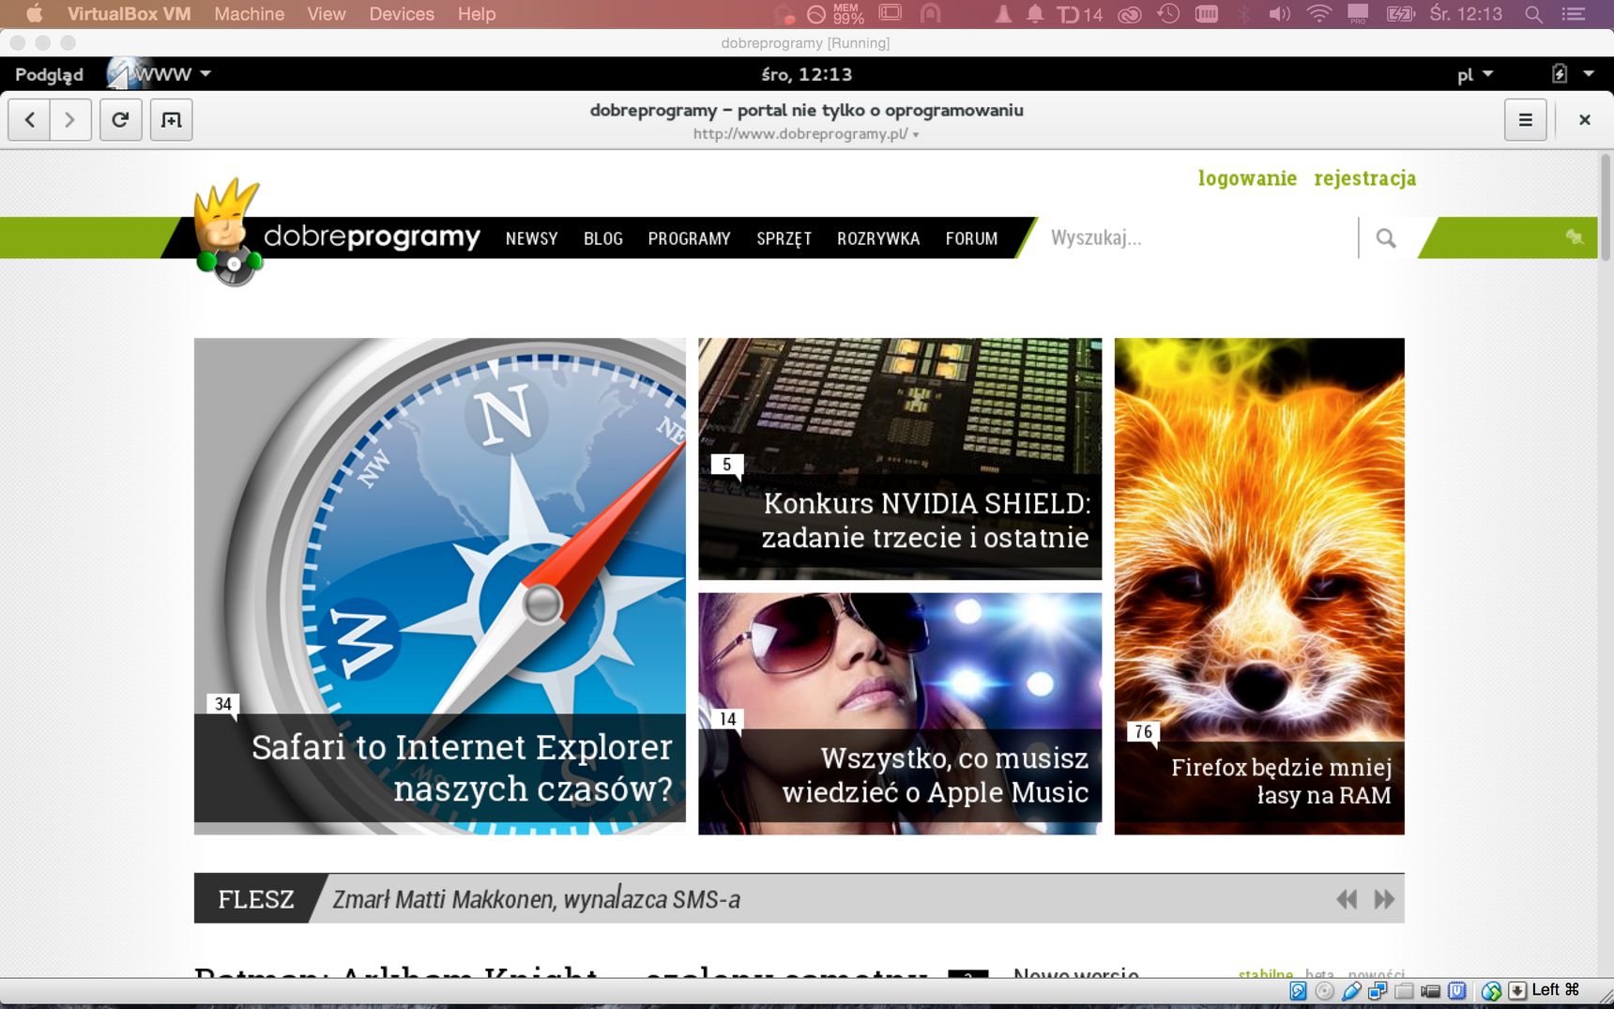Click the VirtualBox CPU virtualization icon

click(1457, 990)
